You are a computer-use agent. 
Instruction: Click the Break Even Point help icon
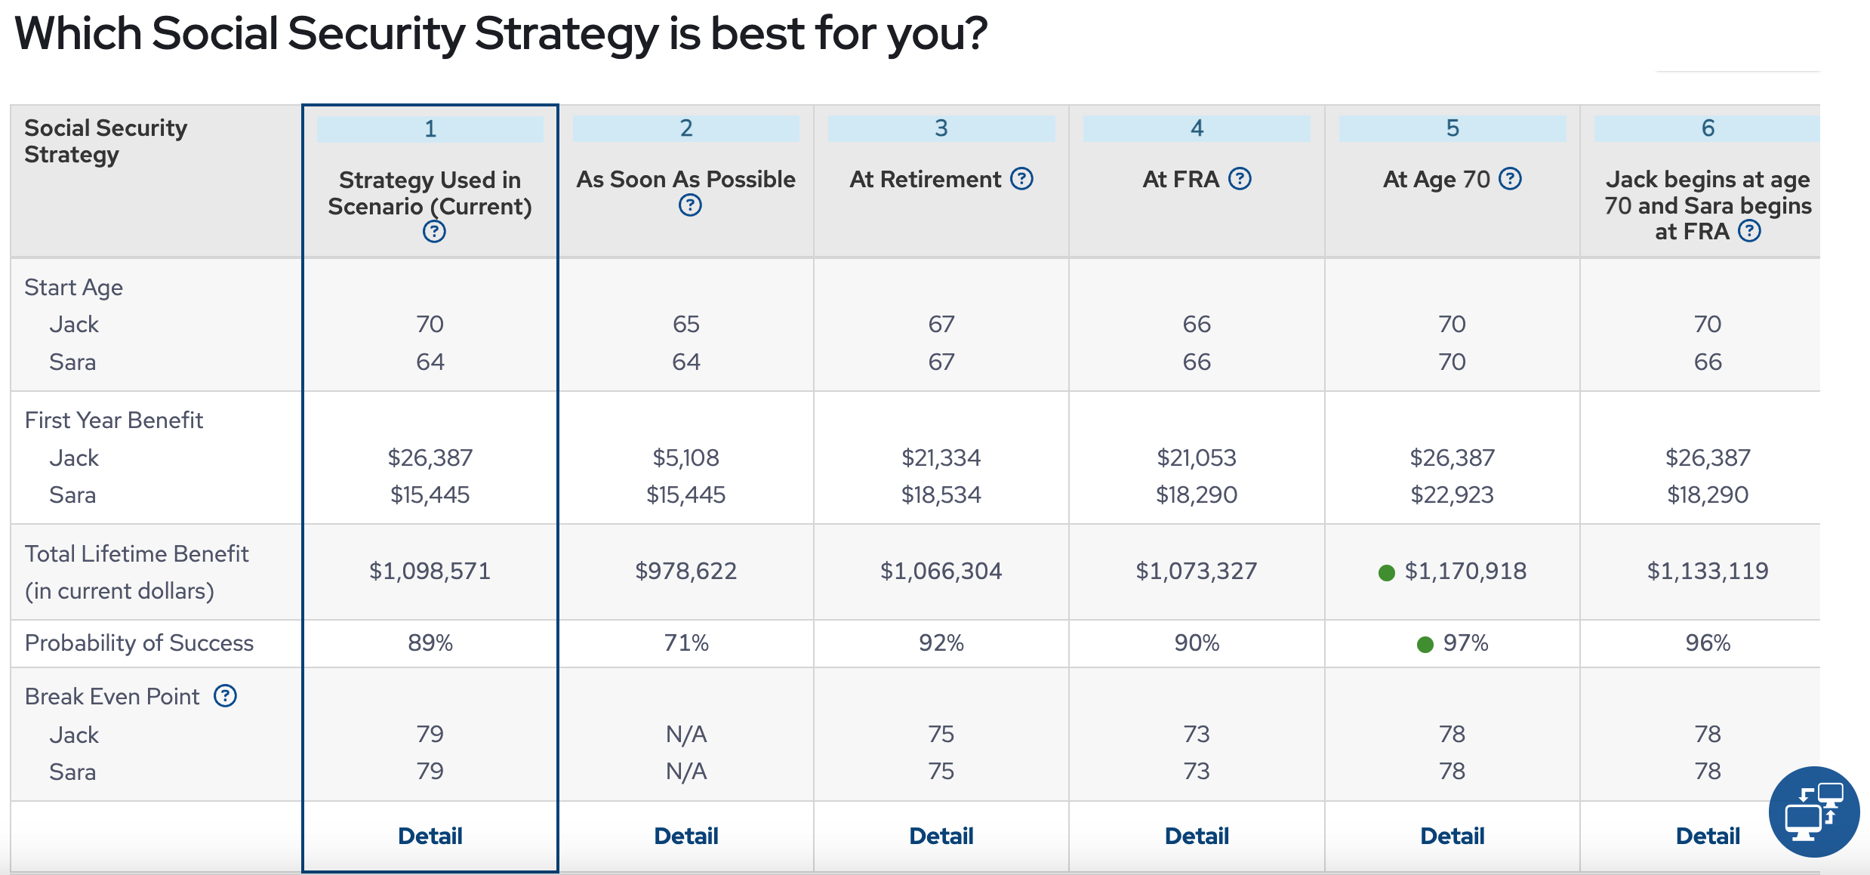(x=226, y=695)
